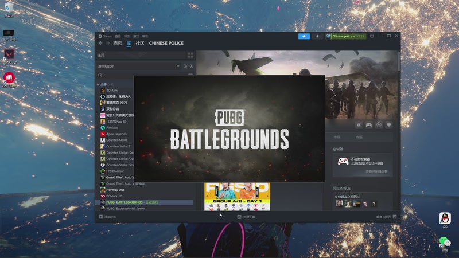Click the 3DMark game icon
This screenshot has height=258, width=459.
pyautogui.click(x=103, y=91)
